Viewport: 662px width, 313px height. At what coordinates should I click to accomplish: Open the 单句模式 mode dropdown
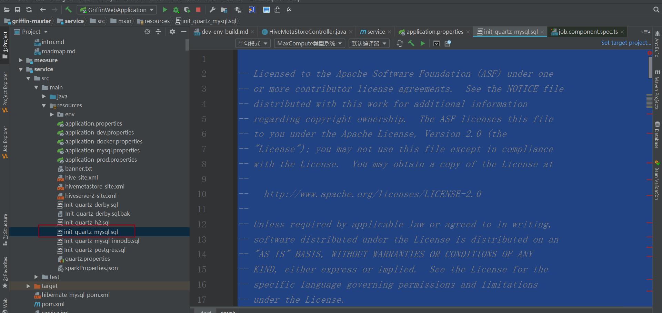pyautogui.click(x=252, y=43)
